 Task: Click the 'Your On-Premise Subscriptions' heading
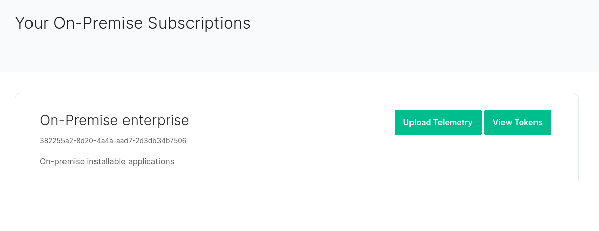click(x=133, y=23)
